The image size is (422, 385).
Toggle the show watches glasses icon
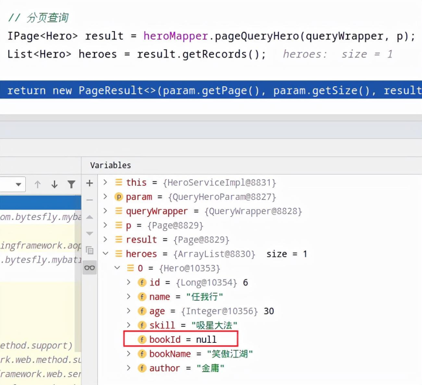(x=90, y=268)
